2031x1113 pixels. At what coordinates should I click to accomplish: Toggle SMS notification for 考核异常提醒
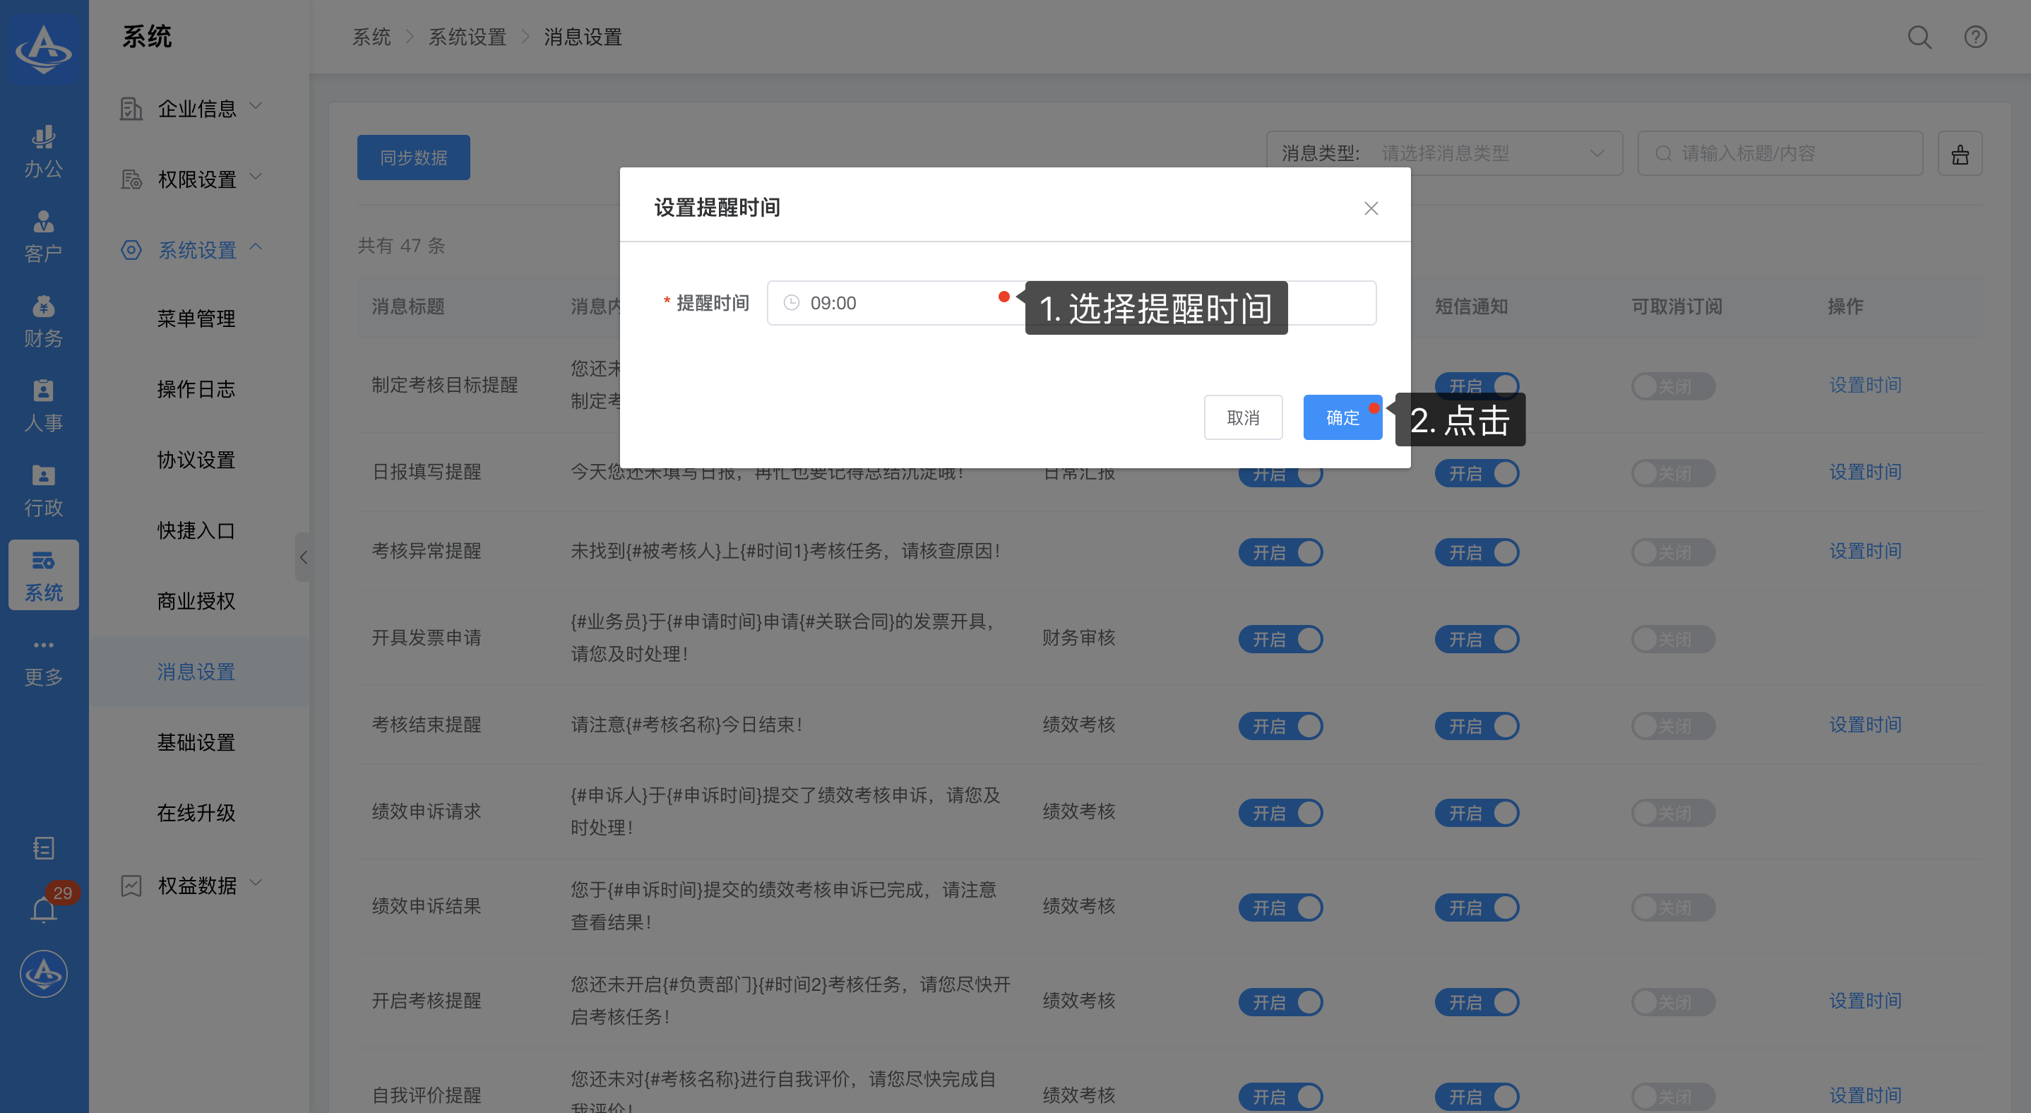point(1476,552)
